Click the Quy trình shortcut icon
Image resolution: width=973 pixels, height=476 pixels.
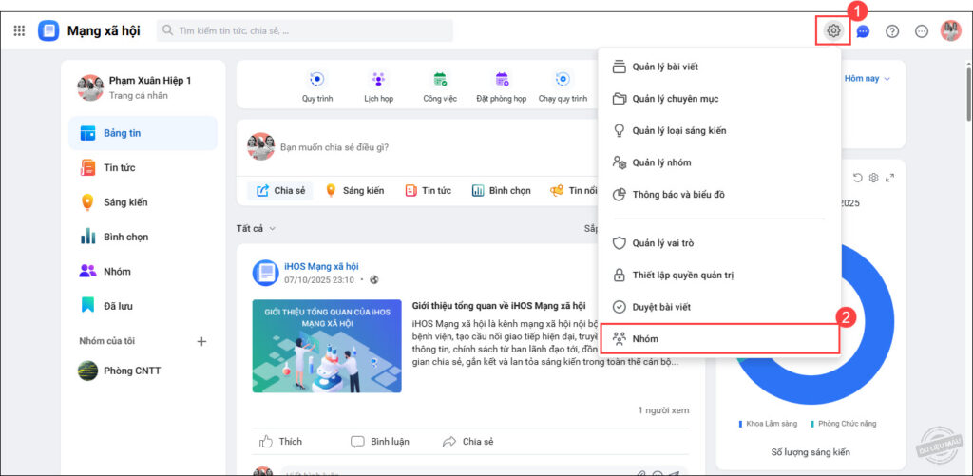coord(317,79)
